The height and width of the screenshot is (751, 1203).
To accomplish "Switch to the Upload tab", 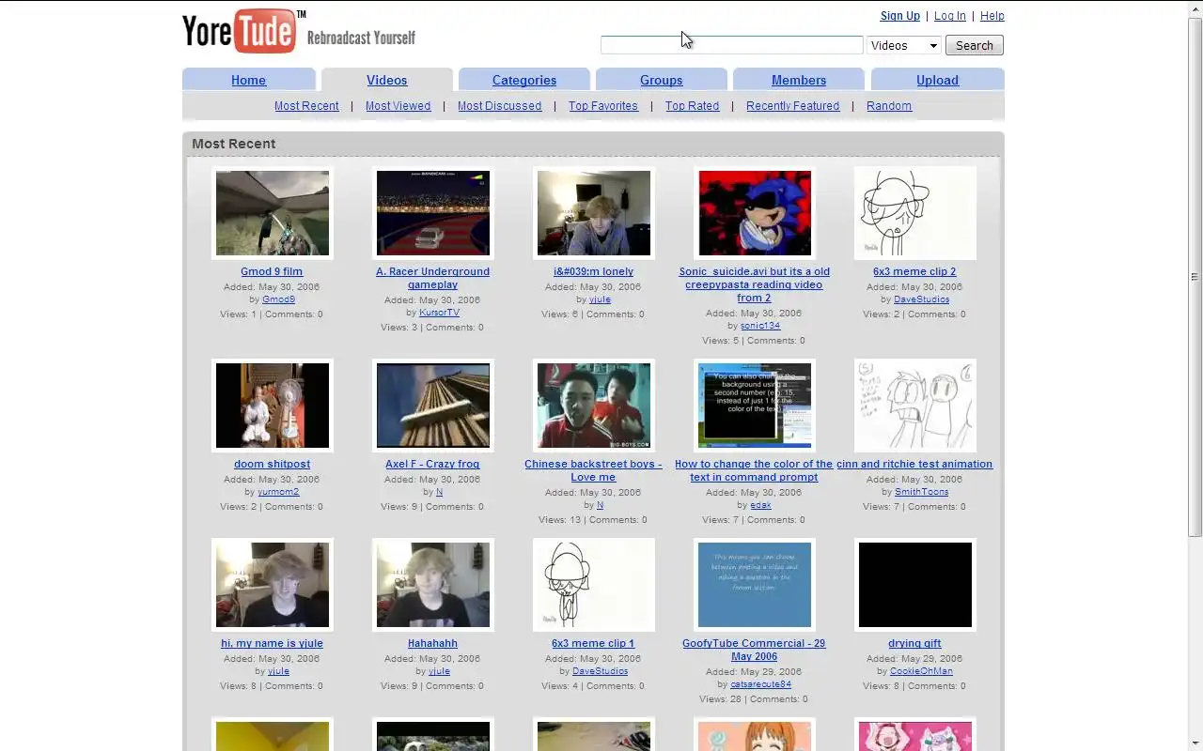I will [937, 80].
